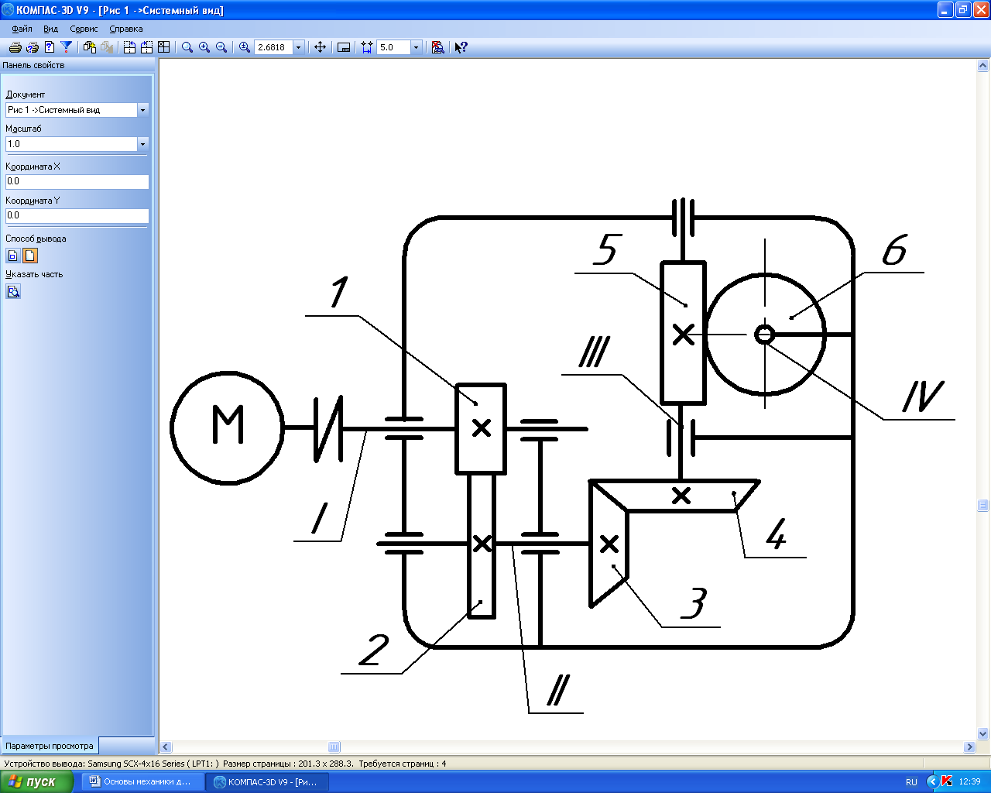Click the zoom value field 2.6818
Viewport: 991px width, 793px height.
pos(274,47)
